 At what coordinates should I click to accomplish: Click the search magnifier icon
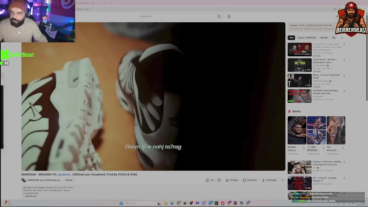click(219, 16)
